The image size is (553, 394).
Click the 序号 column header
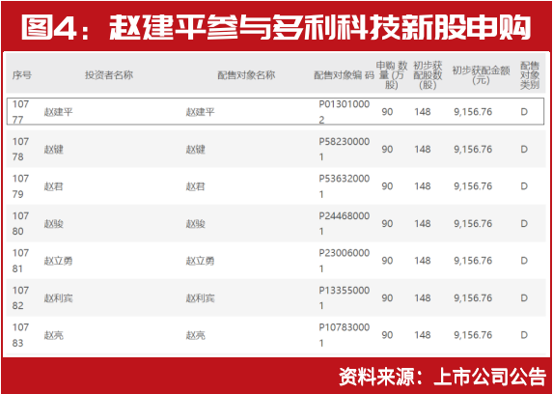click(22, 75)
